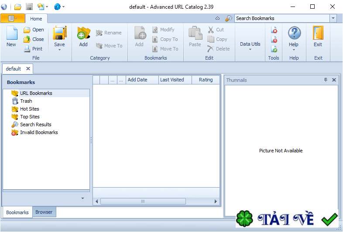Paste from clipboard
343x232 pixels.
click(195, 37)
